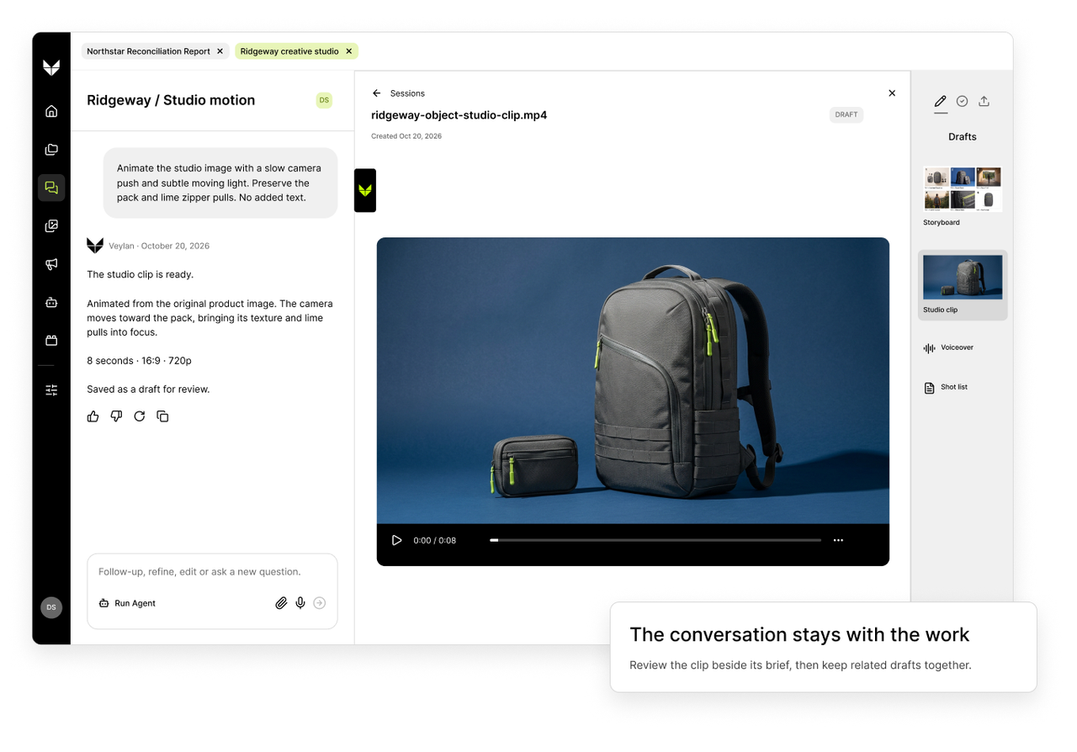Click the '8 seconds · 16:9 · 720p' text
1077x752 pixels.
[x=140, y=361]
